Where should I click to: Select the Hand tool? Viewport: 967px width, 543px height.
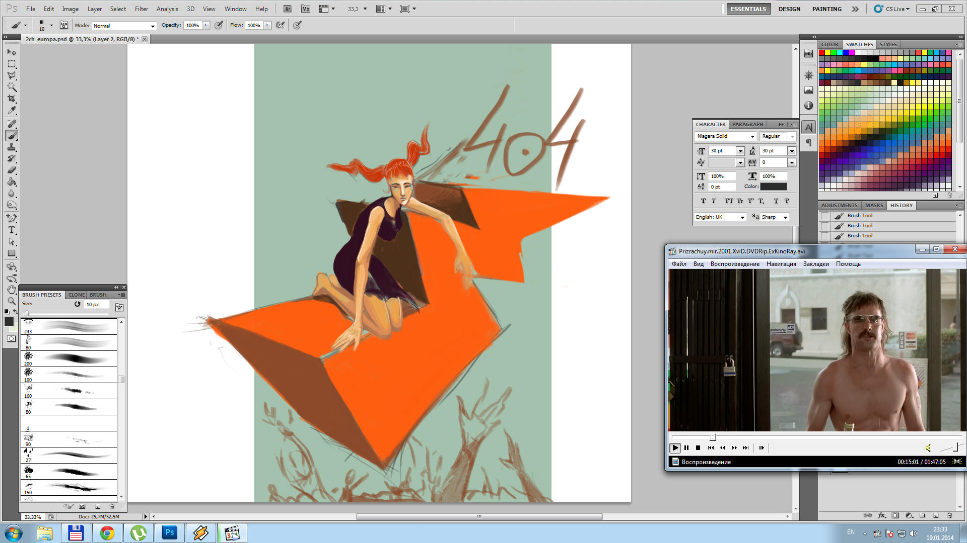point(12,289)
